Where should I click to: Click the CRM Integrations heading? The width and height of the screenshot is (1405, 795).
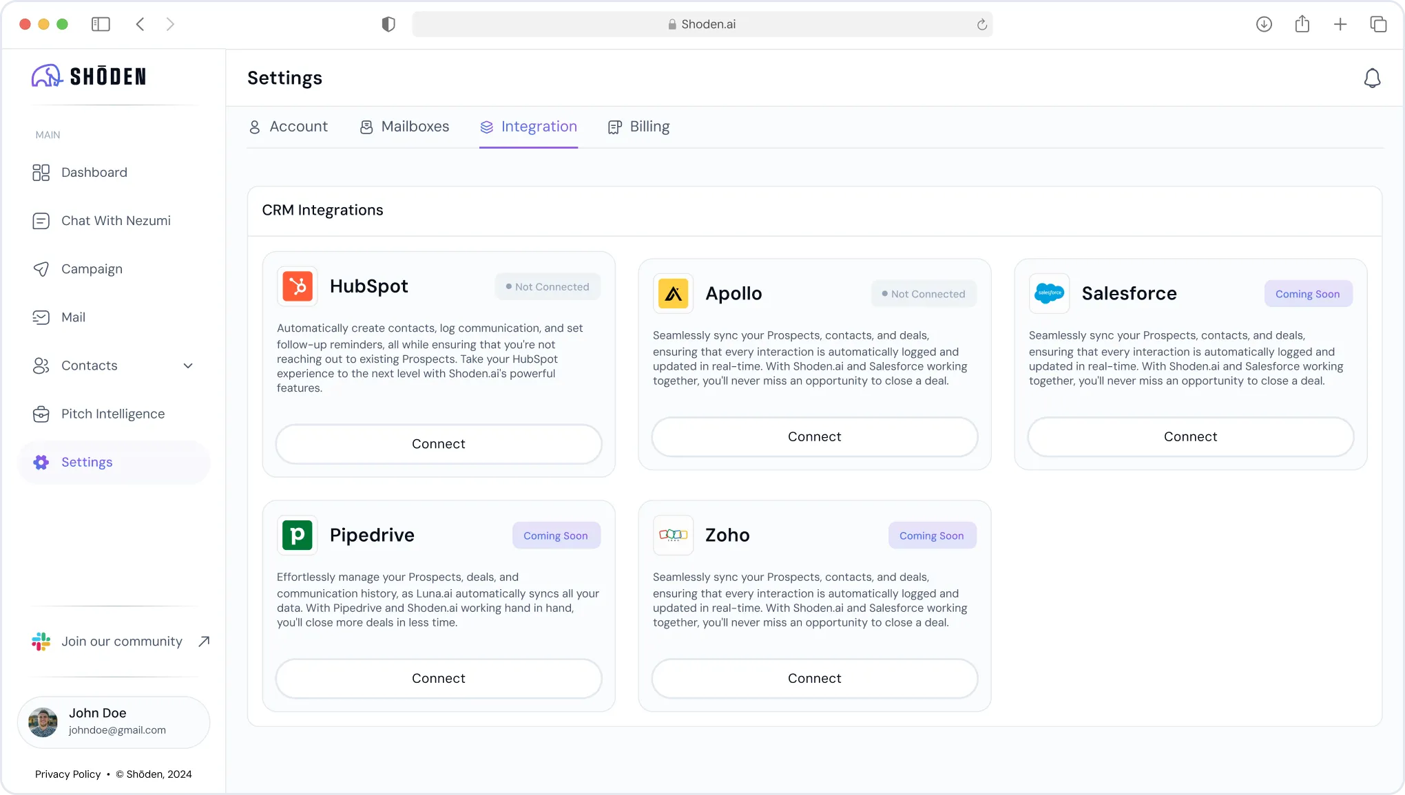pyautogui.click(x=322, y=210)
